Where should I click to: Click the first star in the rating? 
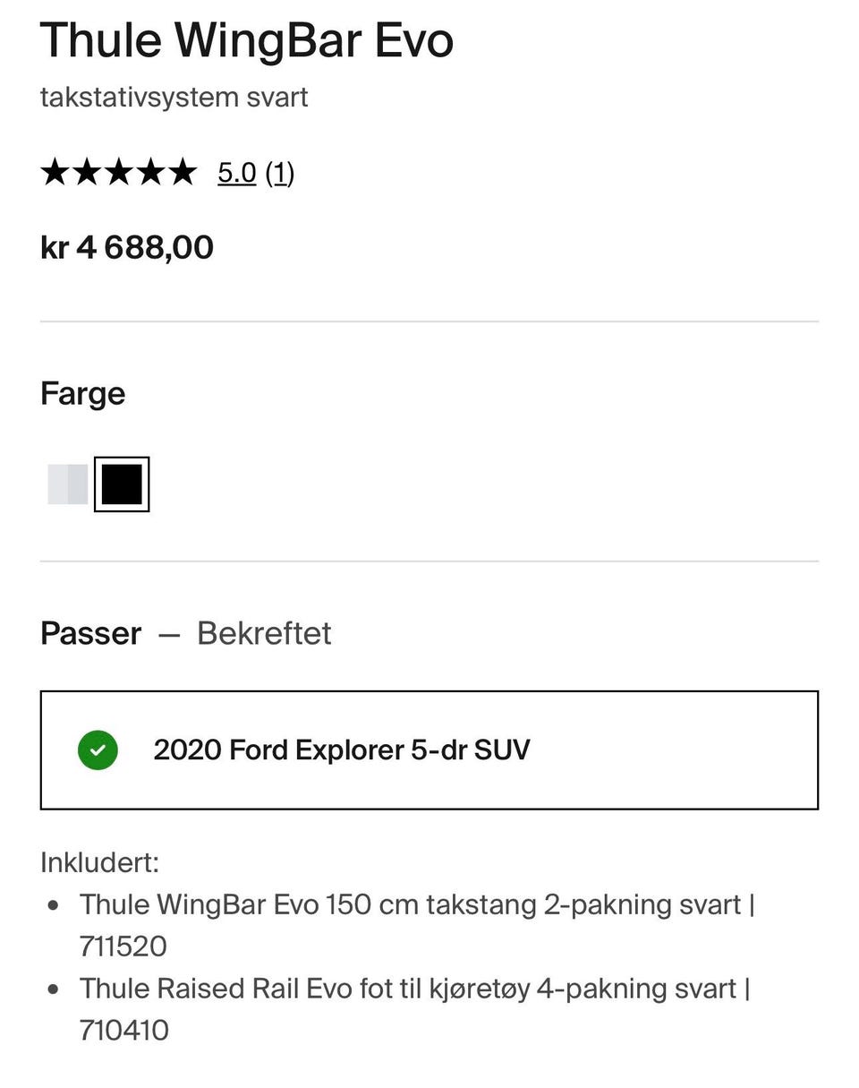pos(55,171)
